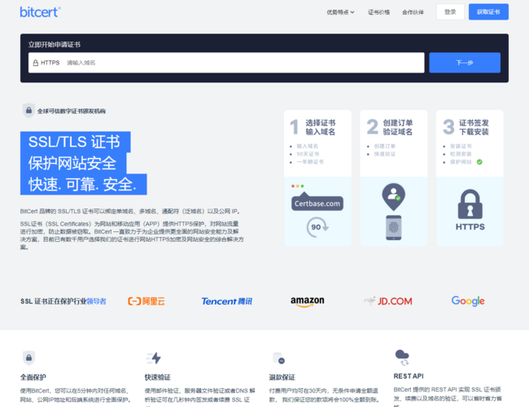This screenshot has height=407, width=529.
Task: Open step 1 选择证书 输入域名 card
Action: (317, 177)
